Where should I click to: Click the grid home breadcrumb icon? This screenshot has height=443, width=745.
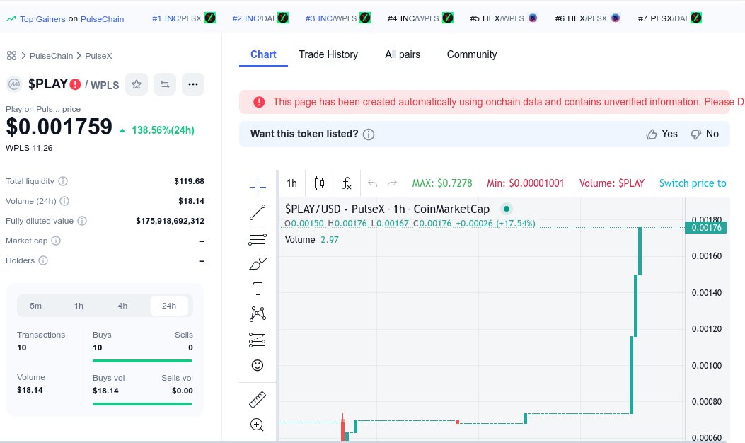point(11,56)
